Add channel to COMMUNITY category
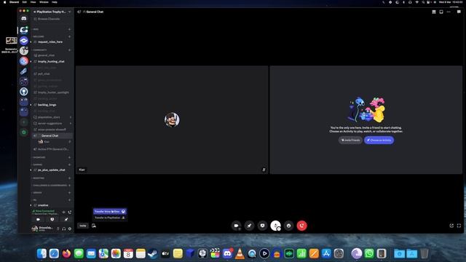 point(70,50)
